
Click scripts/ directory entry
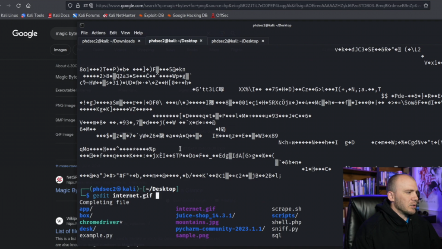tap(285, 215)
